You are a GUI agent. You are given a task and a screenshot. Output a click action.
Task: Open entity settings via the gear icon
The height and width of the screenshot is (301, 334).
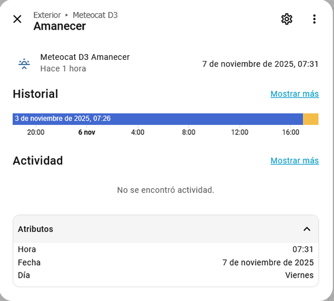click(287, 19)
